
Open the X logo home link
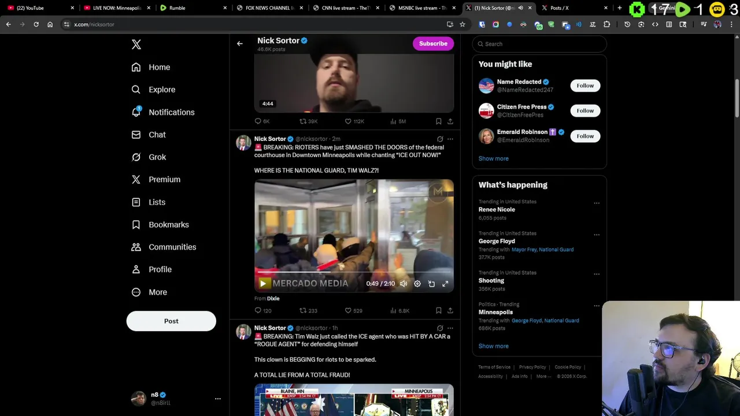[x=136, y=44]
